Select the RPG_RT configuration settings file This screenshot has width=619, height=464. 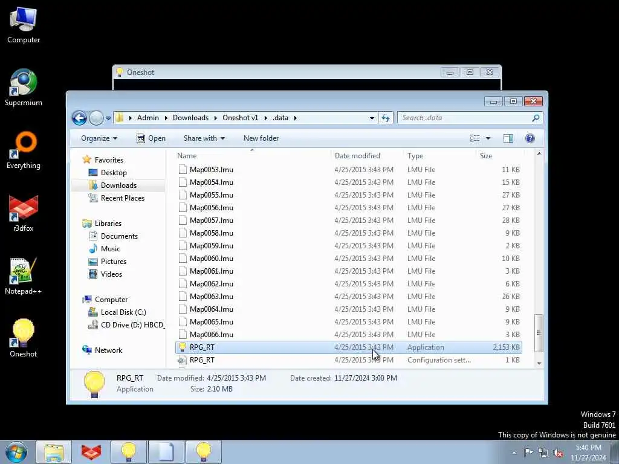pos(349,360)
